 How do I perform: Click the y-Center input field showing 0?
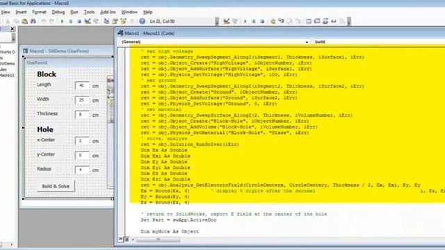point(82,156)
